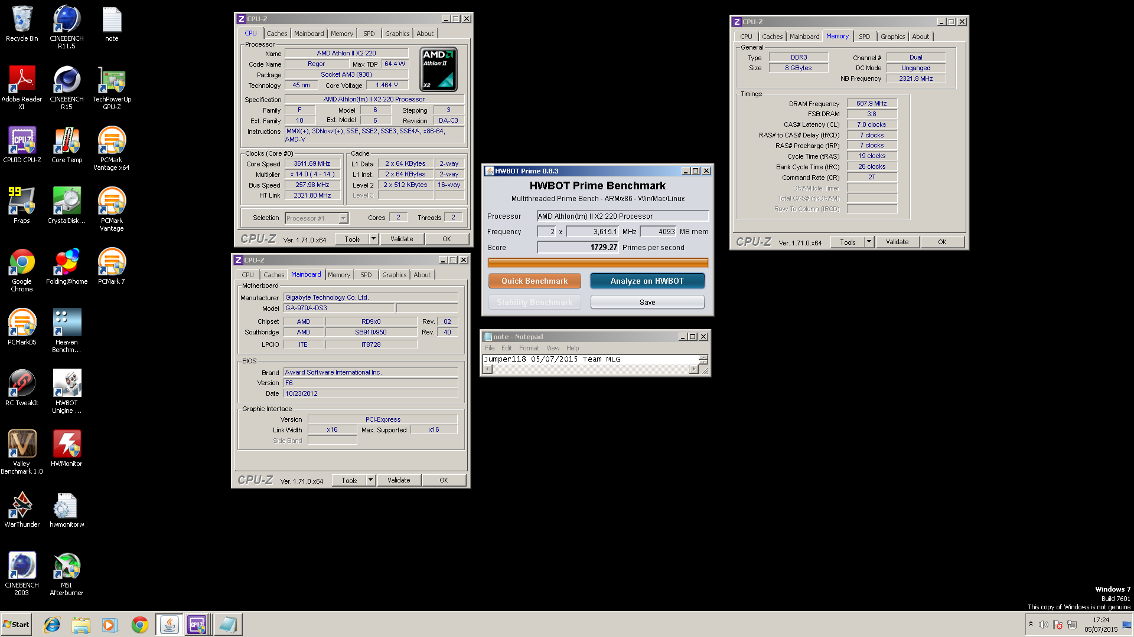The width and height of the screenshot is (1134, 637).
Task: Open the note text file icon
Action: pyautogui.click(x=112, y=24)
